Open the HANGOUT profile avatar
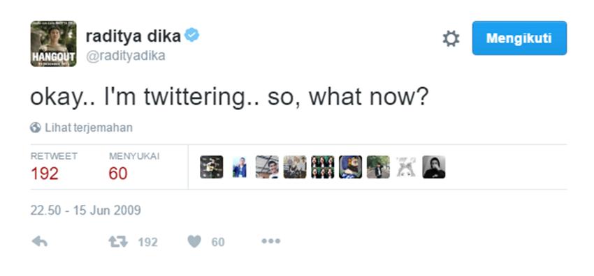Viewport: 594px width, 276px height. 53,44
